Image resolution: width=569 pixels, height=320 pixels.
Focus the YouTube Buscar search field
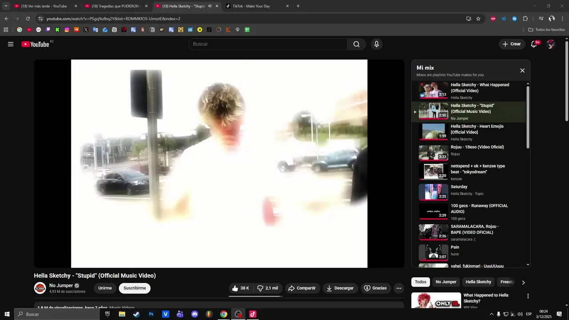point(268,44)
